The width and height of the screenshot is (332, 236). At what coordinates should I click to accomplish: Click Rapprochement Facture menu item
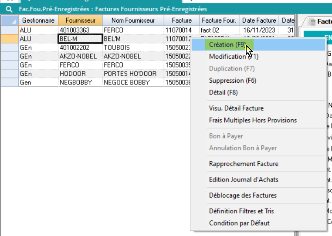click(244, 164)
